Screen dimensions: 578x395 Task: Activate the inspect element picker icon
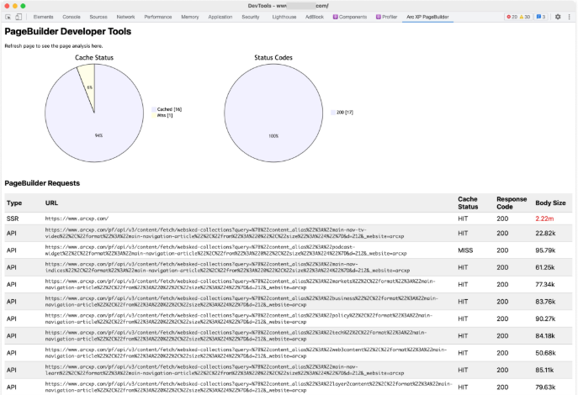pyautogui.click(x=8, y=17)
